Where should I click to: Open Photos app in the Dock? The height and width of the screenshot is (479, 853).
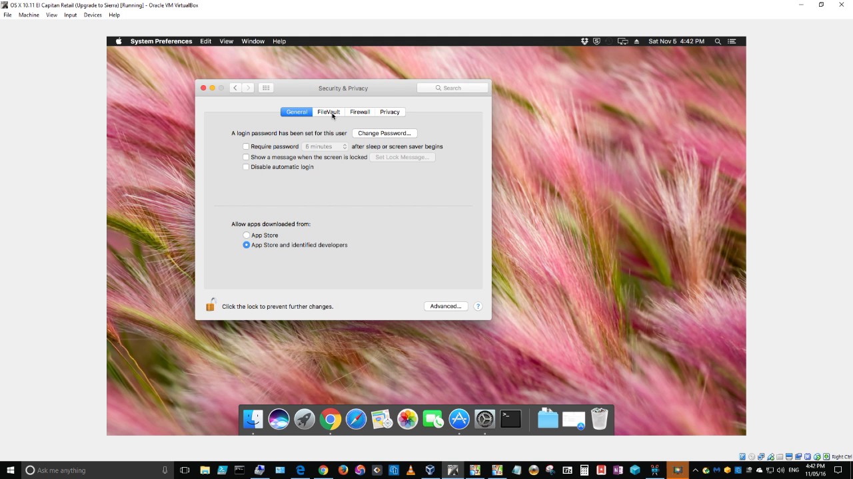click(407, 419)
